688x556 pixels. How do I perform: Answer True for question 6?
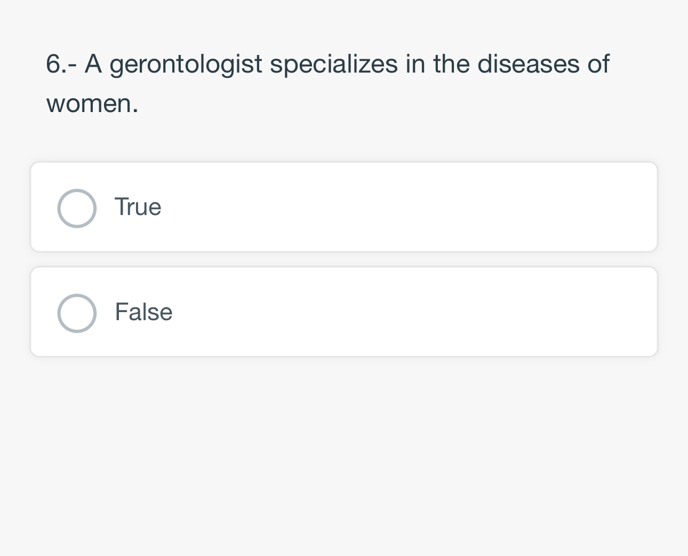click(77, 208)
